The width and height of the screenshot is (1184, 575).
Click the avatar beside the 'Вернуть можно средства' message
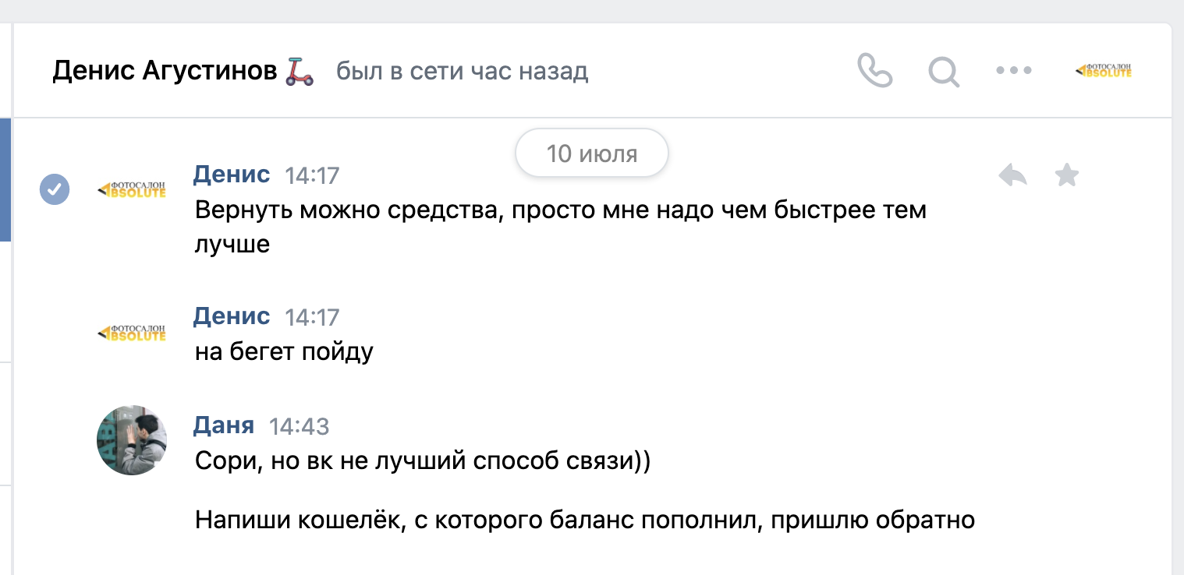[132, 189]
